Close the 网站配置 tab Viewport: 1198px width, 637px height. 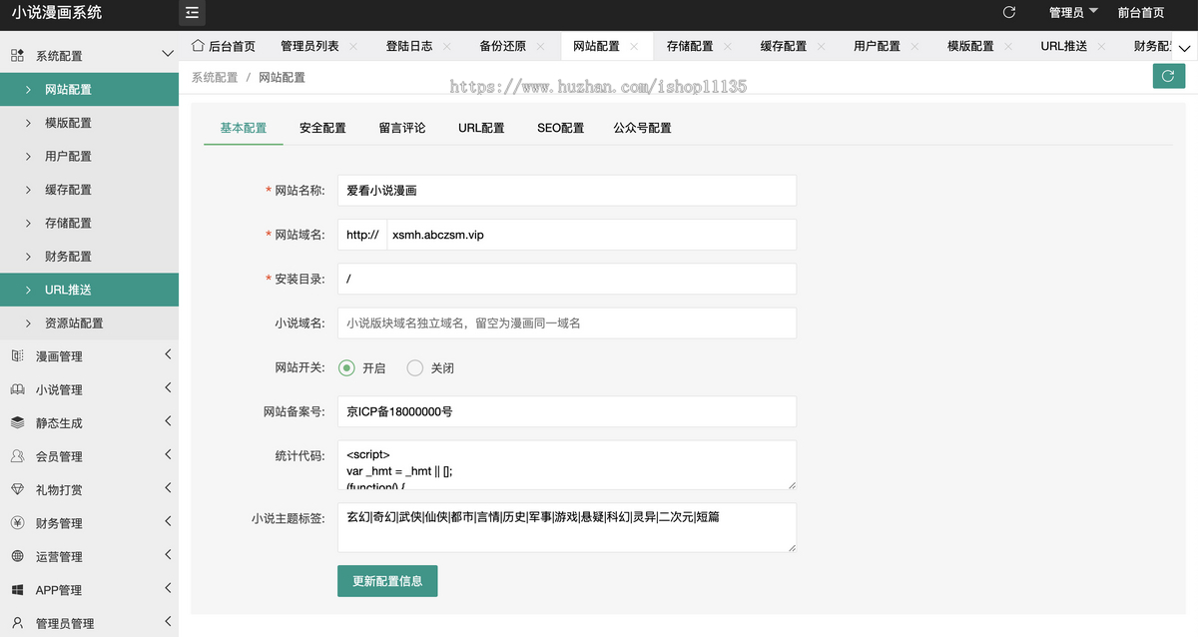[x=634, y=47]
